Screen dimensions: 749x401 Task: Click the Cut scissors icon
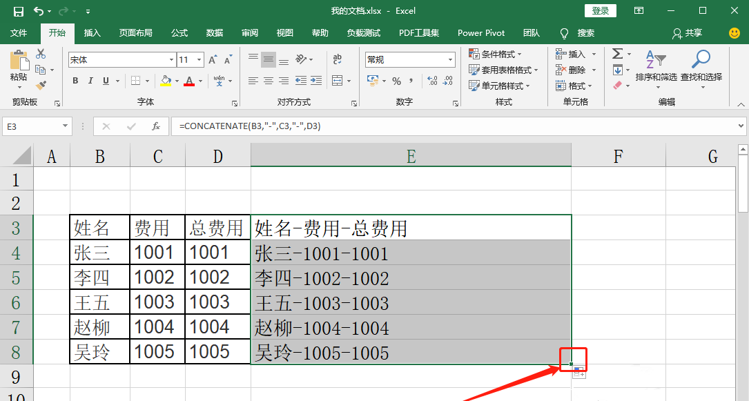click(x=41, y=54)
